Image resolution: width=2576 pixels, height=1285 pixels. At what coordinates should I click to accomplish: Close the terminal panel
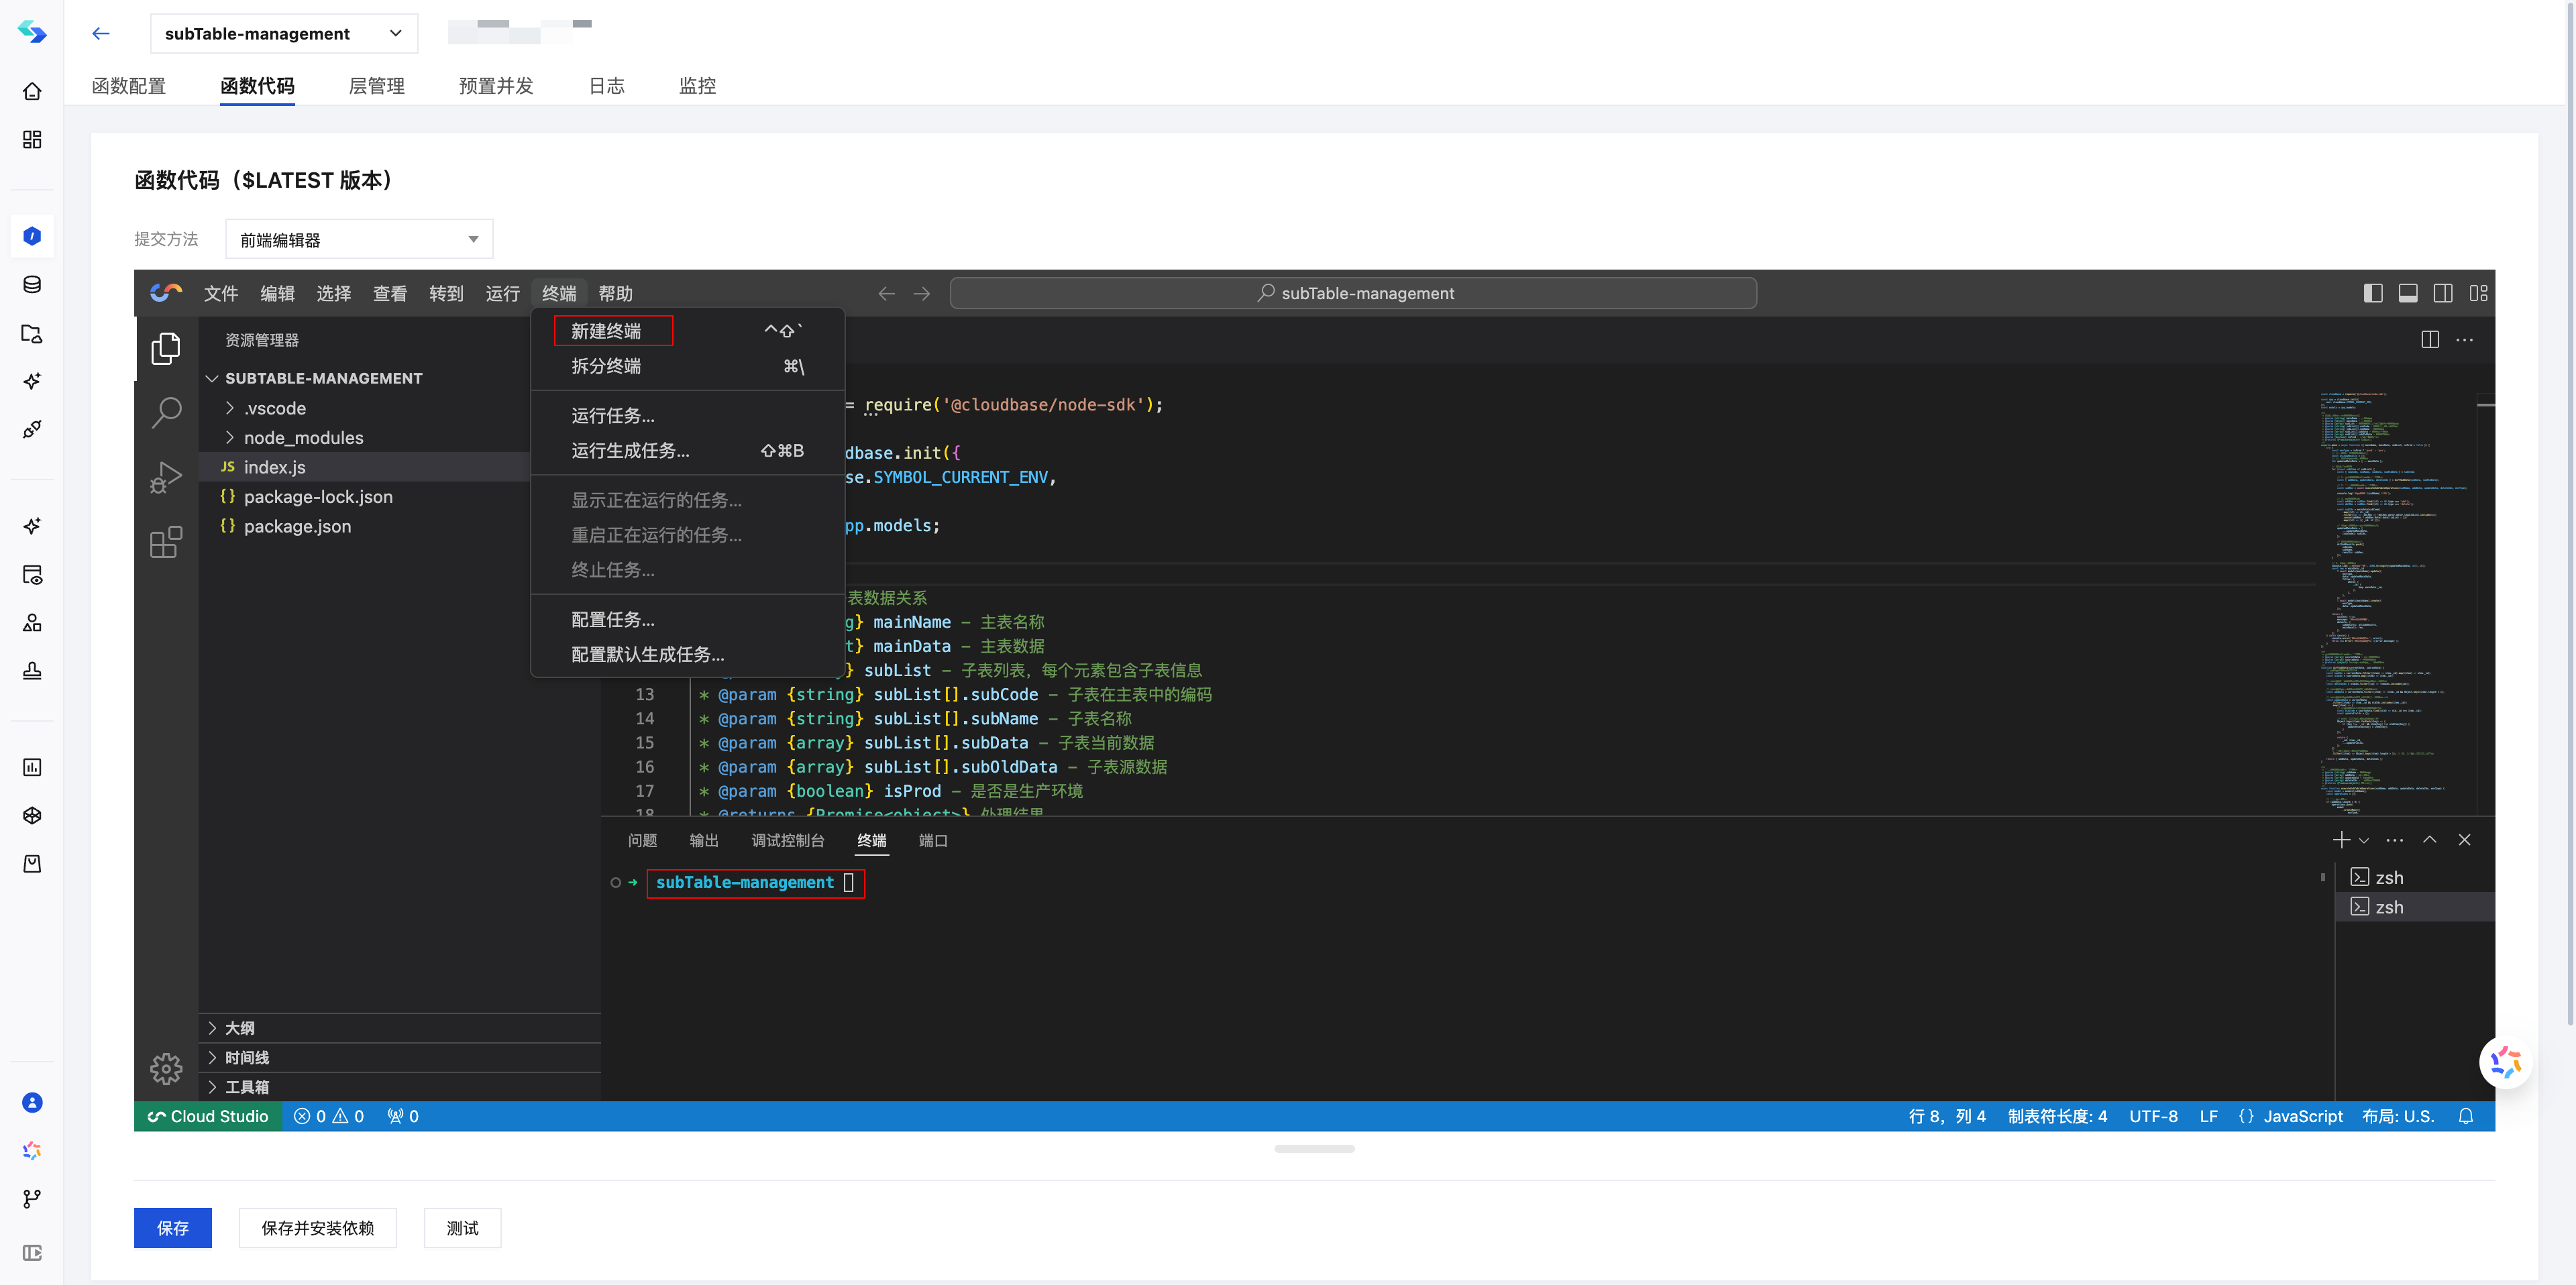click(x=2465, y=840)
